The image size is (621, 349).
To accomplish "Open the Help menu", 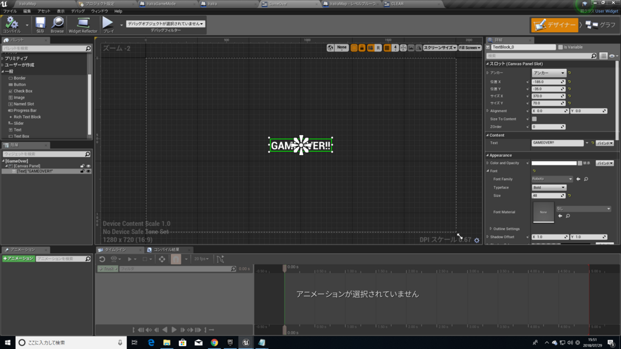I will tap(118, 11).
